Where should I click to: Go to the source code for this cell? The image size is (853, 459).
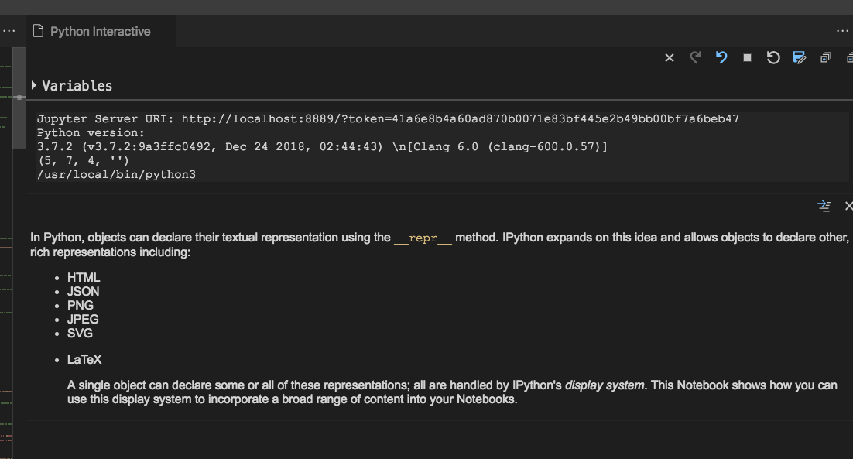(x=824, y=206)
